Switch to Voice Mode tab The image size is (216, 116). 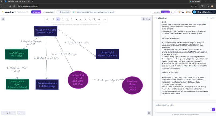(48, 12)
